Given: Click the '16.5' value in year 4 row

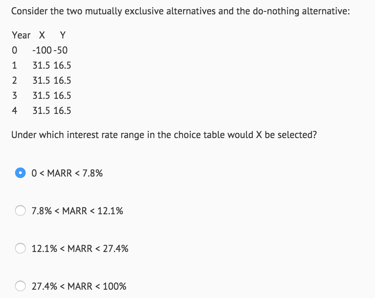Looking at the screenshot, I should [x=64, y=111].
